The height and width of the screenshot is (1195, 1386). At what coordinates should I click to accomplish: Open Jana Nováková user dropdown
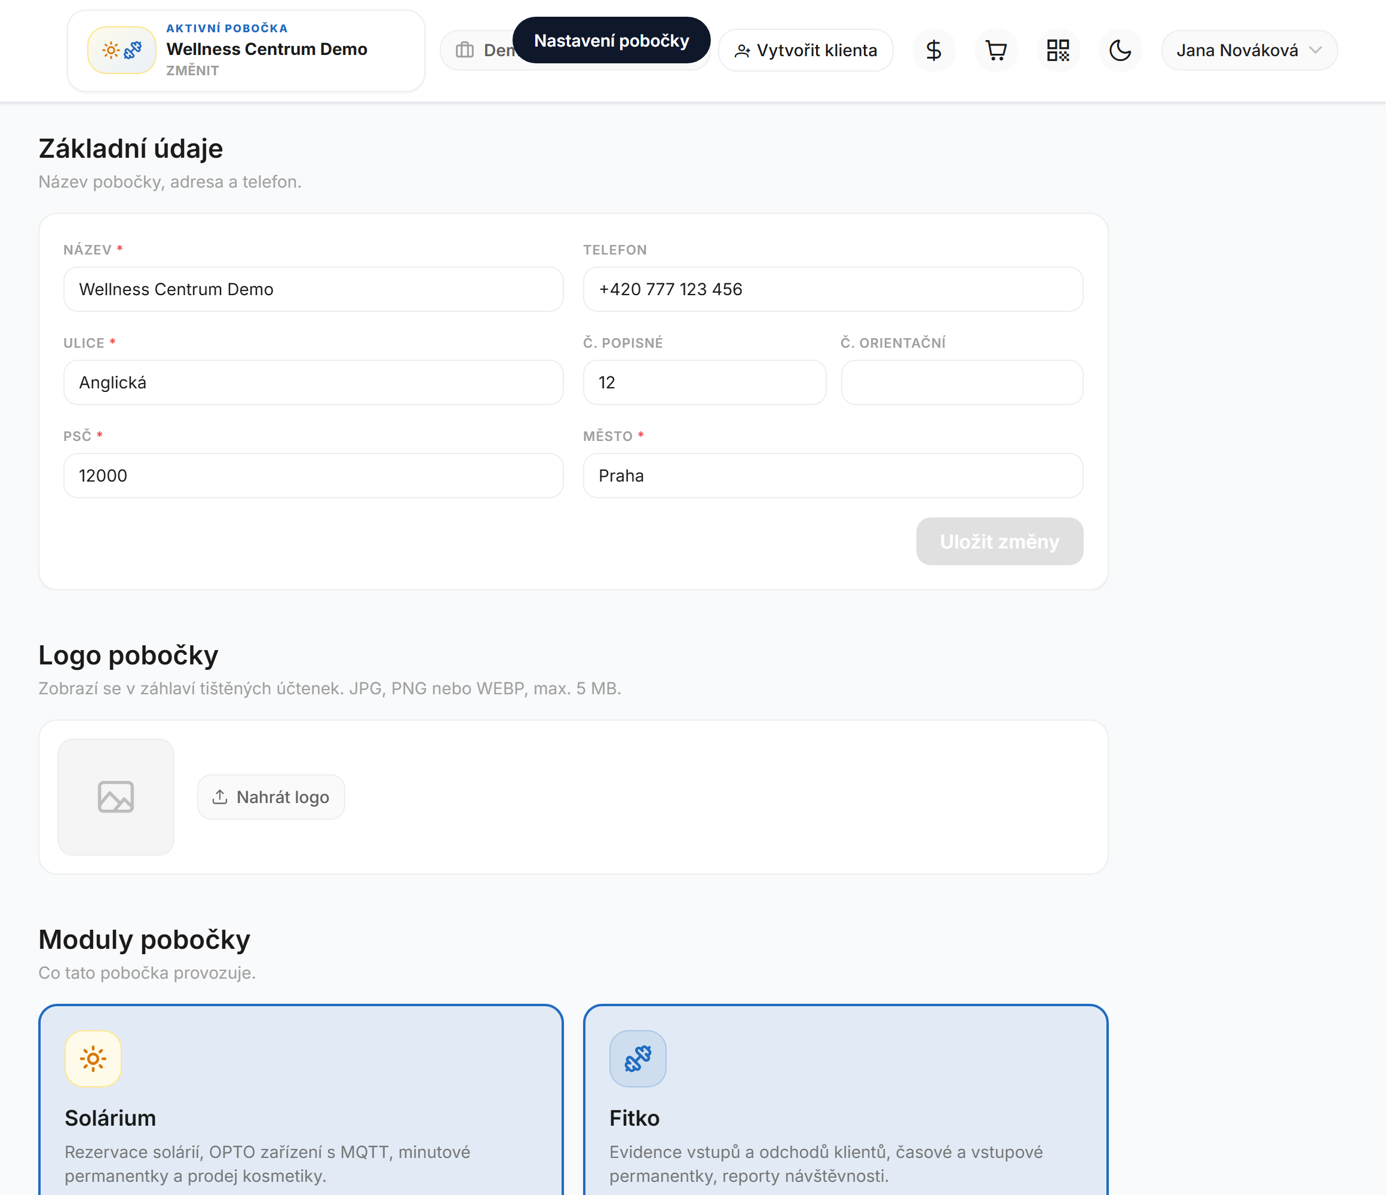[1249, 50]
